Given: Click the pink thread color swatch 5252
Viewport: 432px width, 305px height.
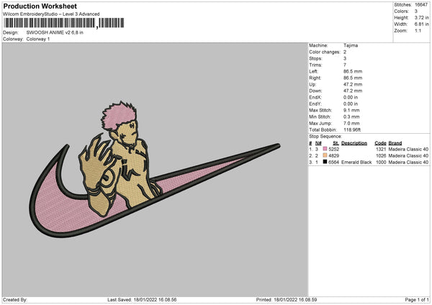Looking at the screenshot, I should click(325, 149).
